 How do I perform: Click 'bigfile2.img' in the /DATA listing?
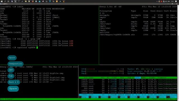(57, 78)
